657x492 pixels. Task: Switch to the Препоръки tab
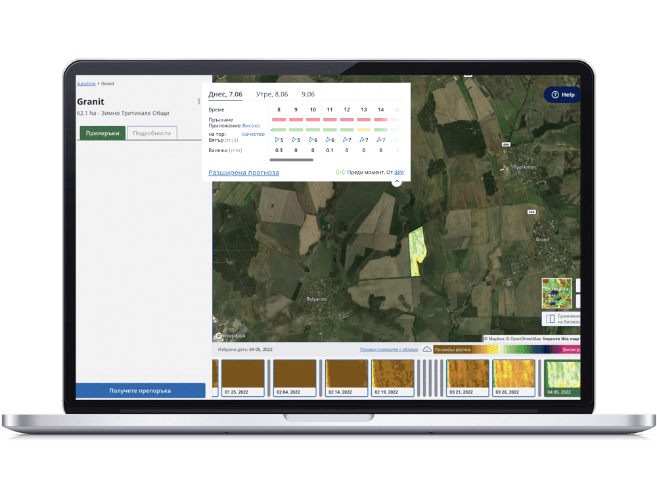pyautogui.click(x=102, y=133)
